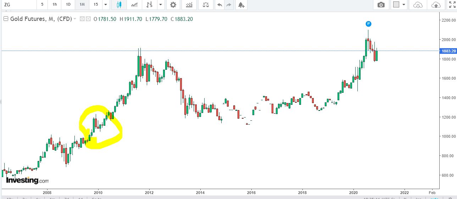Toggle fullscreen mode
Viewport: 457px width, 199px height.
(452, 5)
